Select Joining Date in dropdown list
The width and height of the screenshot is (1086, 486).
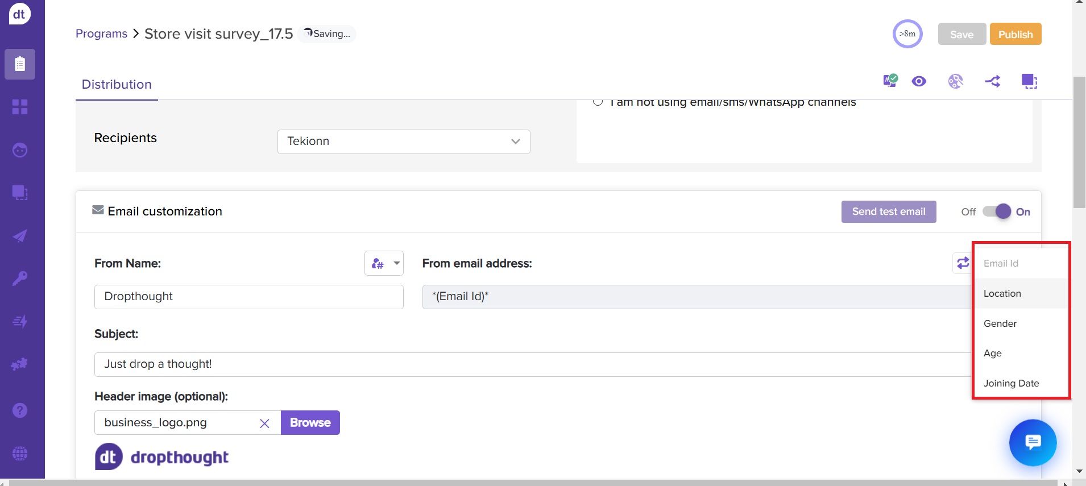tap(1011, 383)
